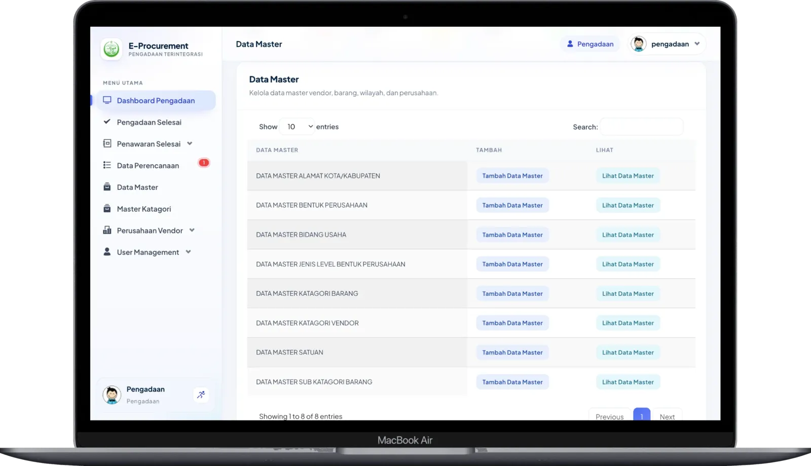Click the building icon beside Perusahaan Vendor
Screen dimensions: 811x466
pyautogui.click(x=107, y=230)
